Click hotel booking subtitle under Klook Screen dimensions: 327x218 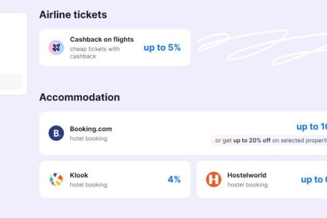88,185
